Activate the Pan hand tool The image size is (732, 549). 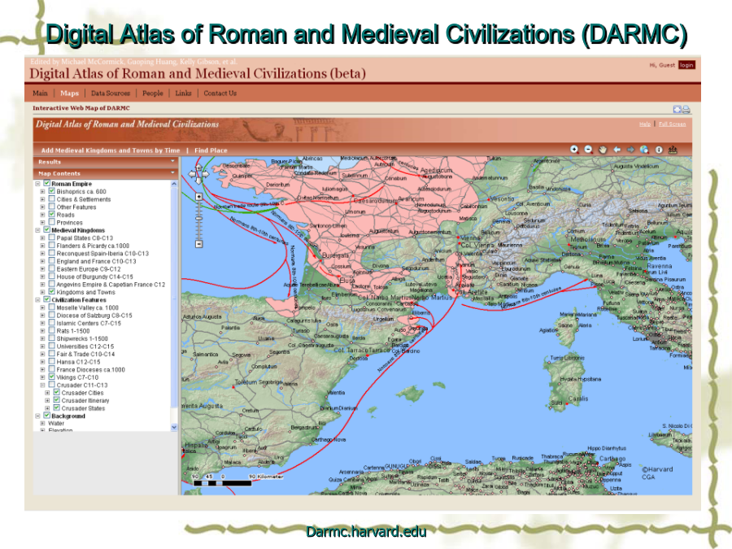603,150
